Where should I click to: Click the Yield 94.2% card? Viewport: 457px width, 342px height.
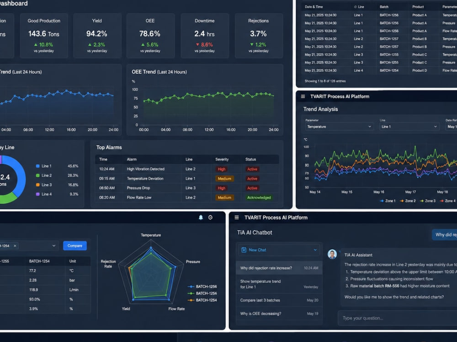97,36
